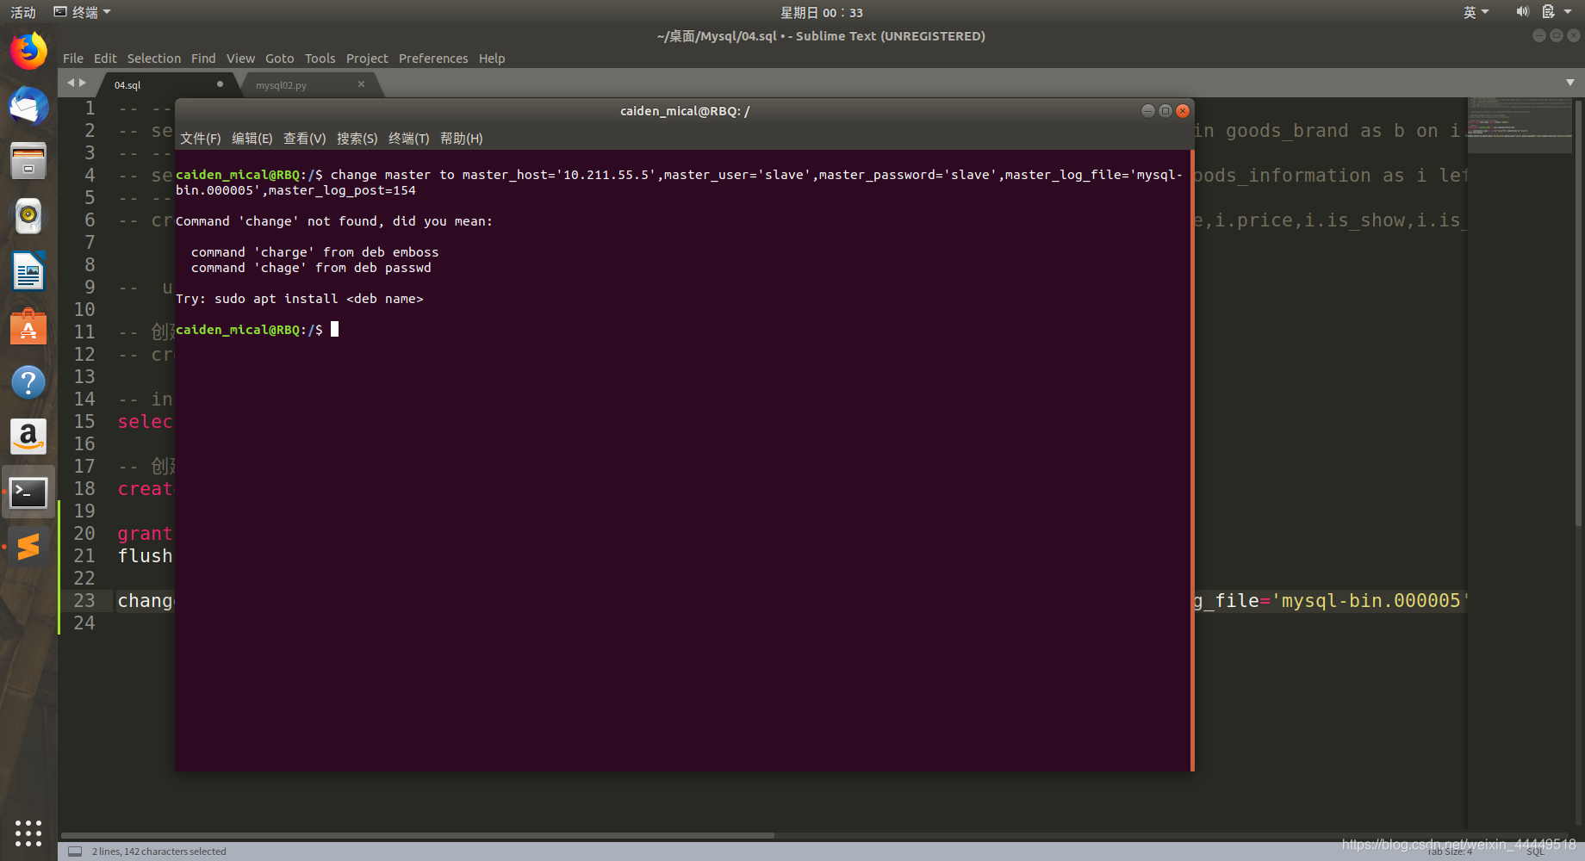Open the Files manager dock icon
The height and width of the screenshot is (861, 1585).
point(28,161)
